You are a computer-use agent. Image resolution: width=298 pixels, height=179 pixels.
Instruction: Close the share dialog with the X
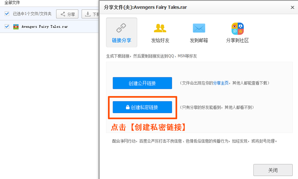[x=292, y=7]
